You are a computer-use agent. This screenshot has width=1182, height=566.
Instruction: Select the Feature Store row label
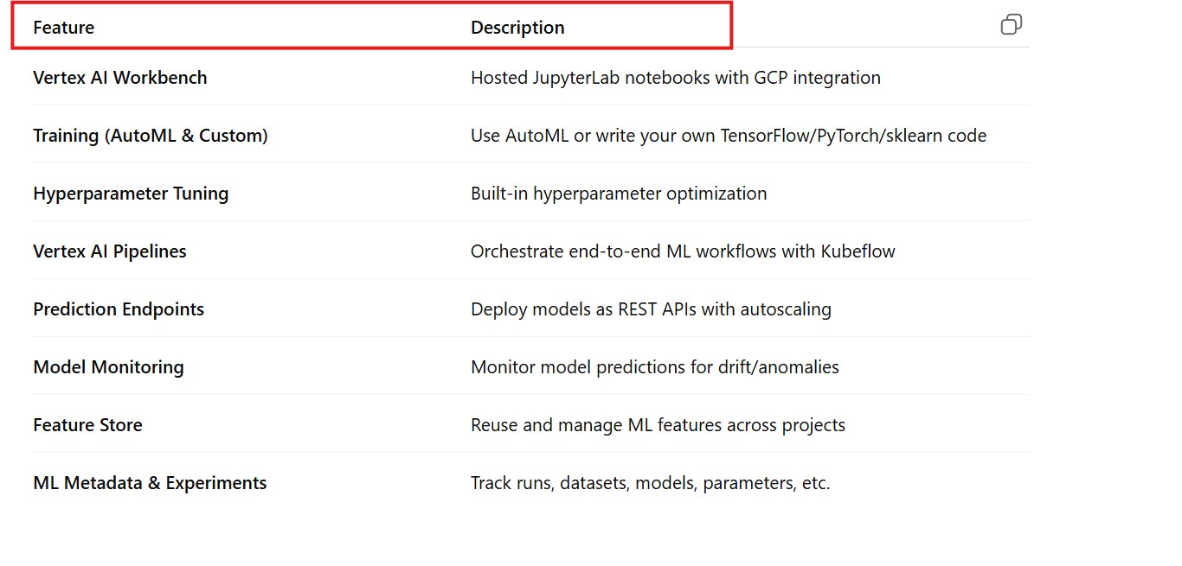(87, 425)
